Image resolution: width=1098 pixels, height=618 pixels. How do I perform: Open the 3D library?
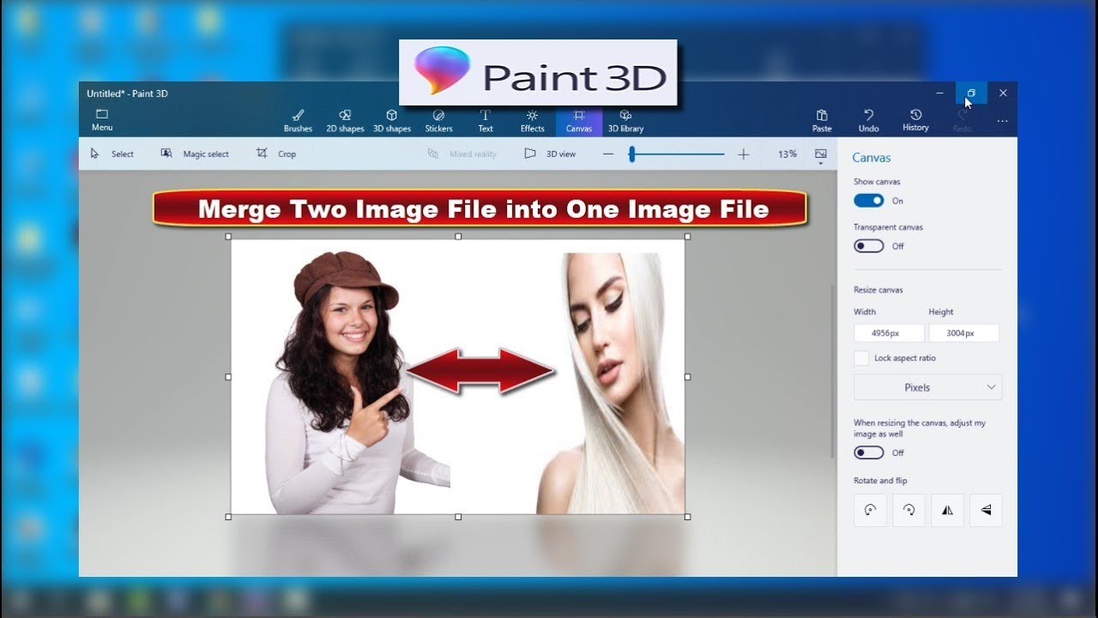[625, 120]
